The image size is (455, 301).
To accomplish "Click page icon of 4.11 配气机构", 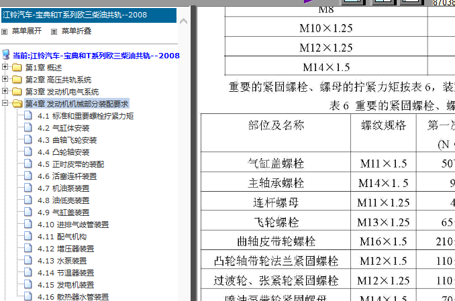I will [28, 237].
